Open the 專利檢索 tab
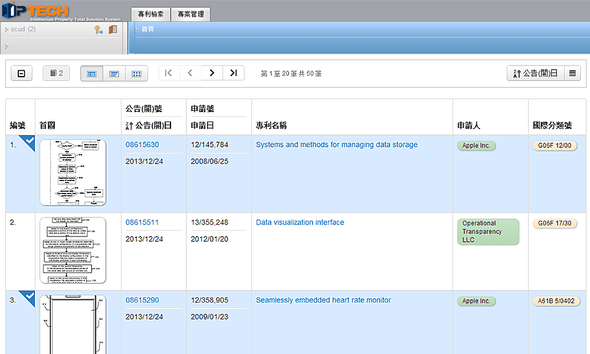The height and width of the screenshot is (354, 590). pyautogui.click(x=150, y=14)
